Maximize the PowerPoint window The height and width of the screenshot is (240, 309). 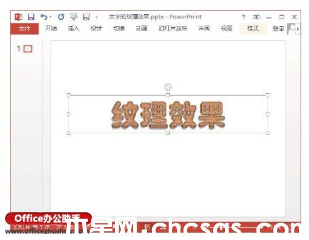(x=282, y=17)
